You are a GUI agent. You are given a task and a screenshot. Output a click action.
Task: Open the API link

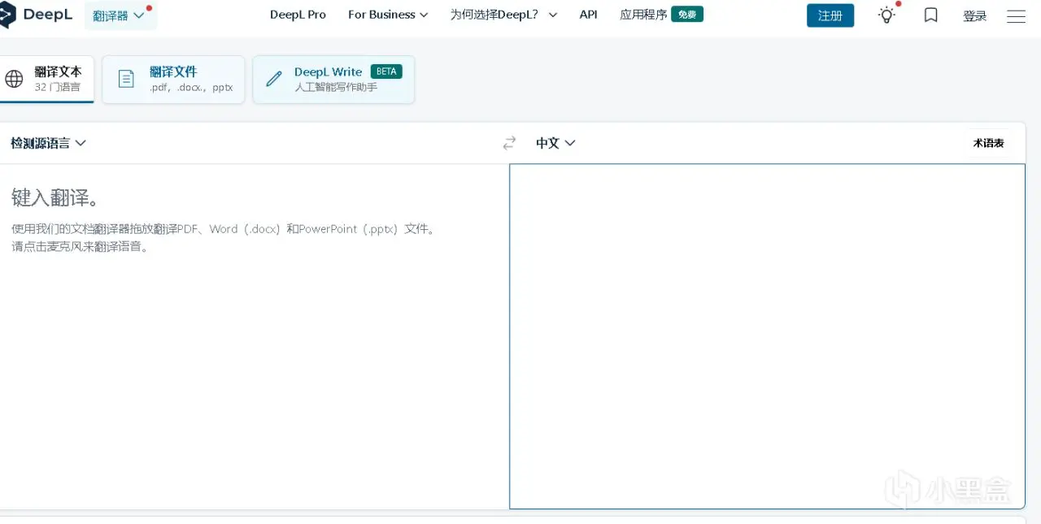[588, 15]
